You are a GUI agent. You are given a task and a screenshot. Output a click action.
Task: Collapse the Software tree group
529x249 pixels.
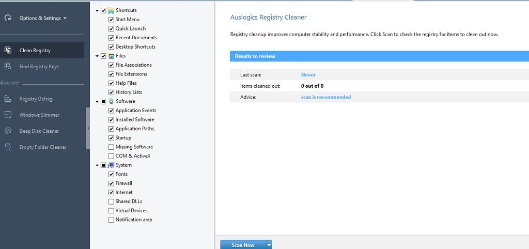(97, 102)
